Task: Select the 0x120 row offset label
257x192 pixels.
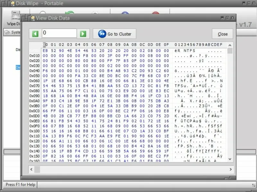Action: click(34, 141)
